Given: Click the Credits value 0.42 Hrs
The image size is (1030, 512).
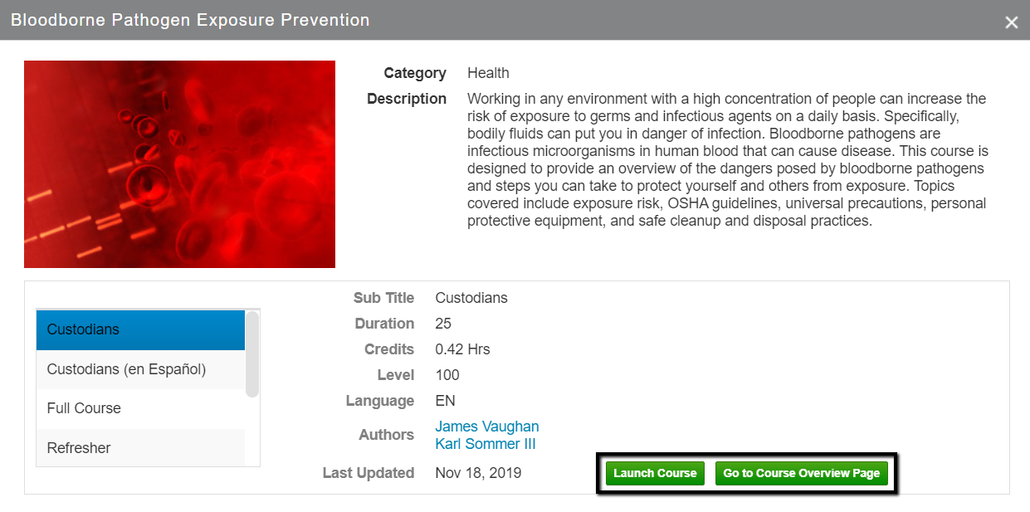Looking at the screenshot, I should click(462, 349).
